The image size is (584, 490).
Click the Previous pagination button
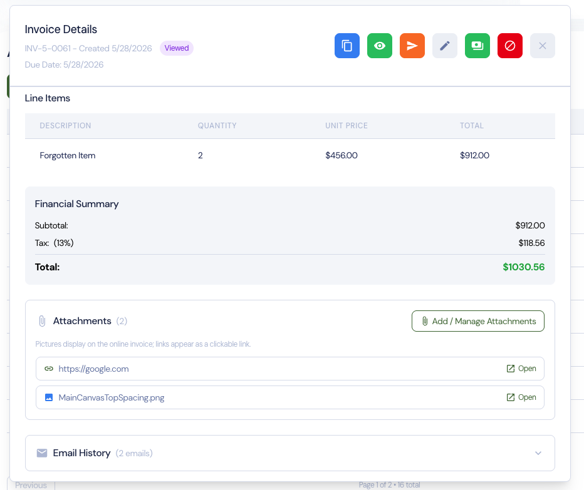(31, 485)
